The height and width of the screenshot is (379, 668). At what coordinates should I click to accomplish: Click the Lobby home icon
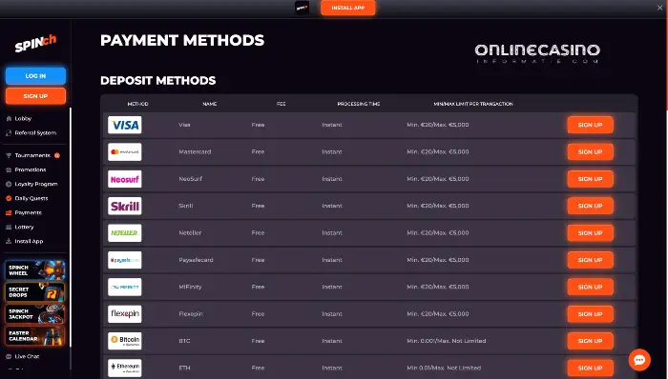[9, 118]
